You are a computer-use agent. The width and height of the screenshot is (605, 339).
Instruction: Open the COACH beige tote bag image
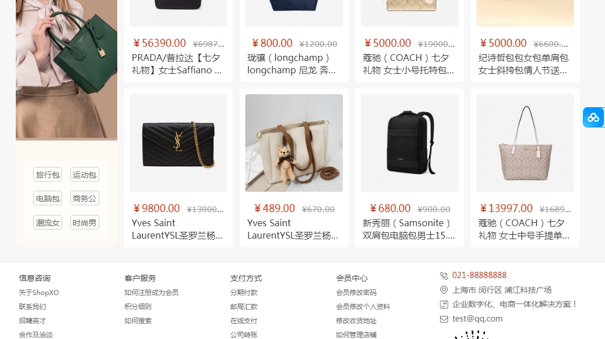[525, 143]
